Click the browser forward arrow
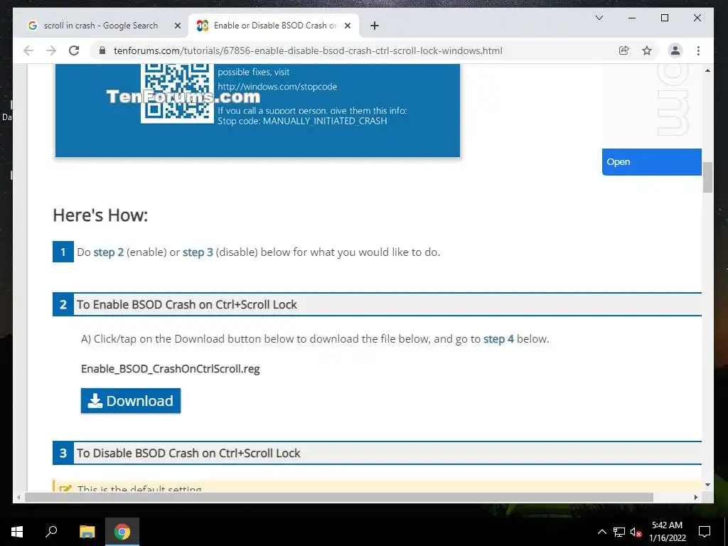728x546 pixels. [x=51, y=50]
